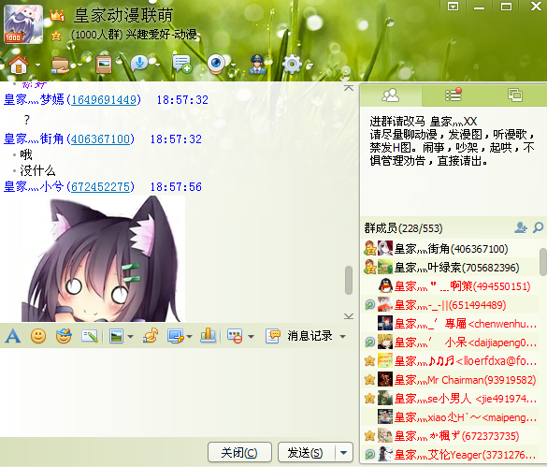The height and width of the screenshot is (467, 547).
Task: Expand the 消息记录 dropdown arrow
Action: [x=342, y=337]
